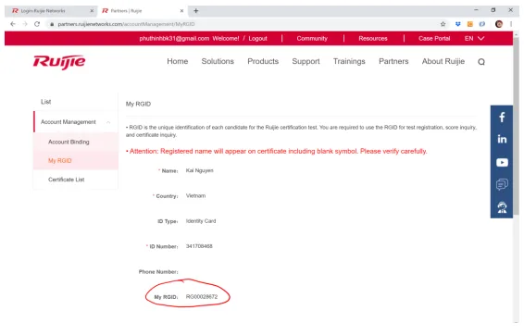Open Account Binding in the sidebar
524x335 pixels.
[x=69, y=142]
